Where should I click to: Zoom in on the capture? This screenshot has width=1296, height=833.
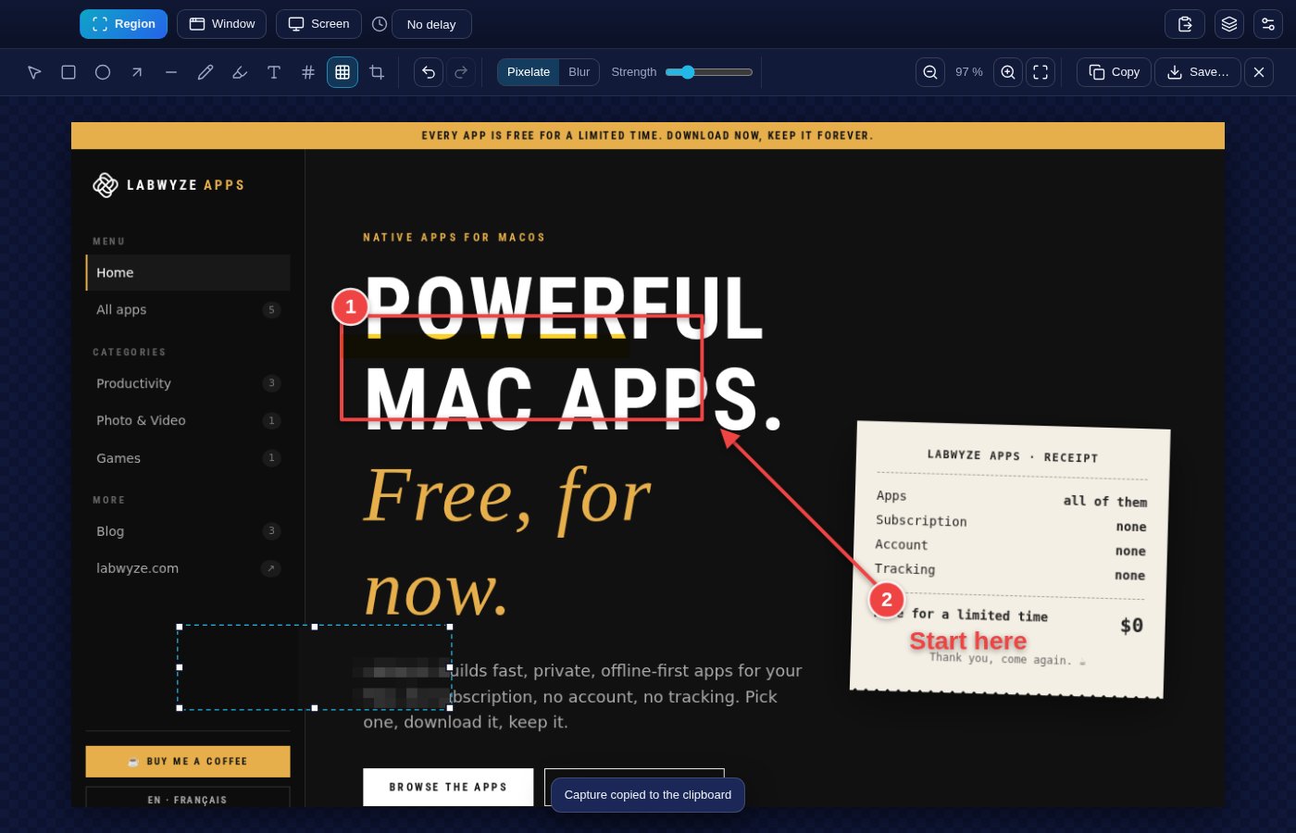(x=1008, y=72)
